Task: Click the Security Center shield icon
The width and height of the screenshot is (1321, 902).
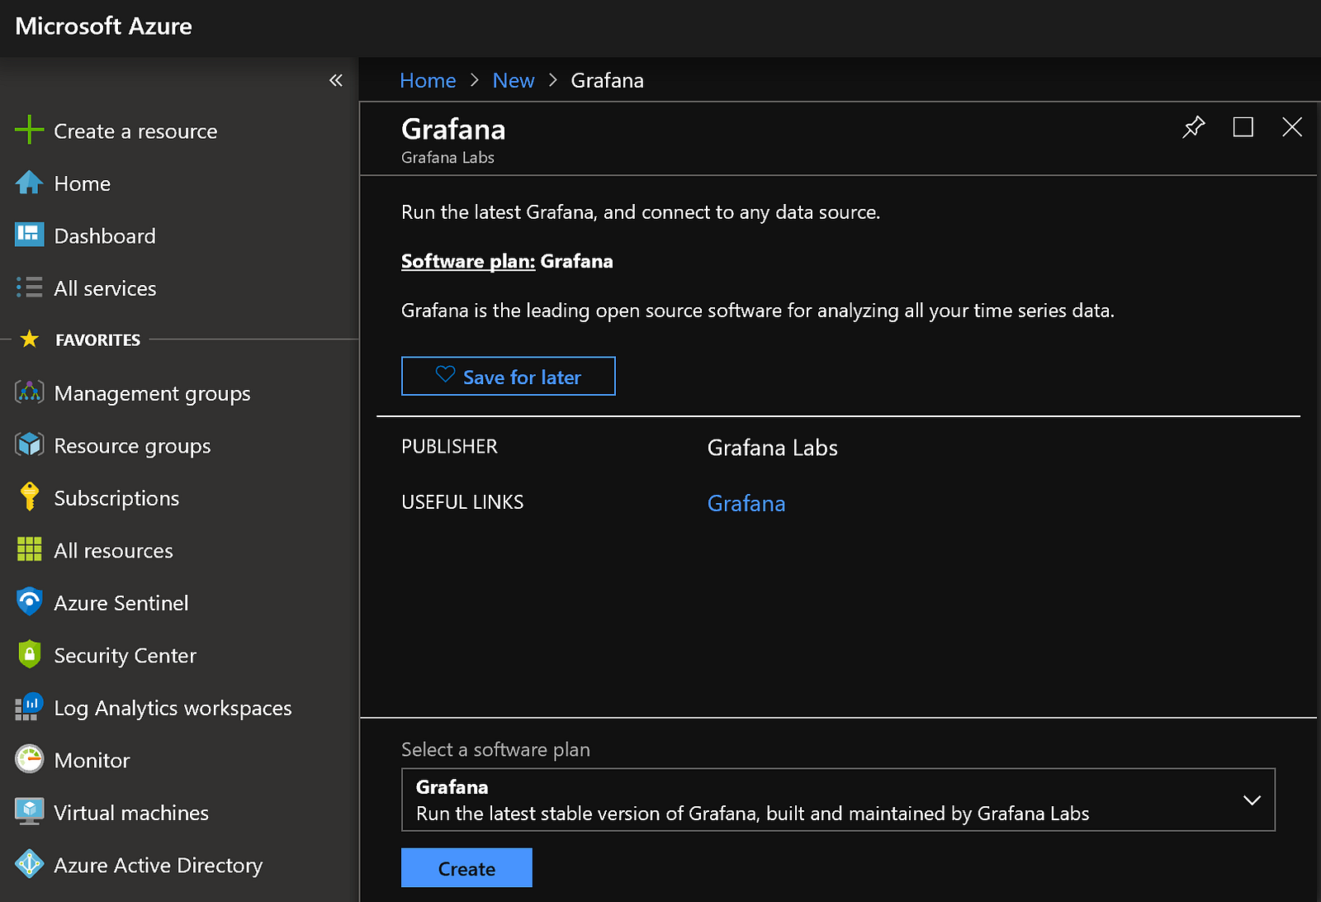Action: (29, 654)
